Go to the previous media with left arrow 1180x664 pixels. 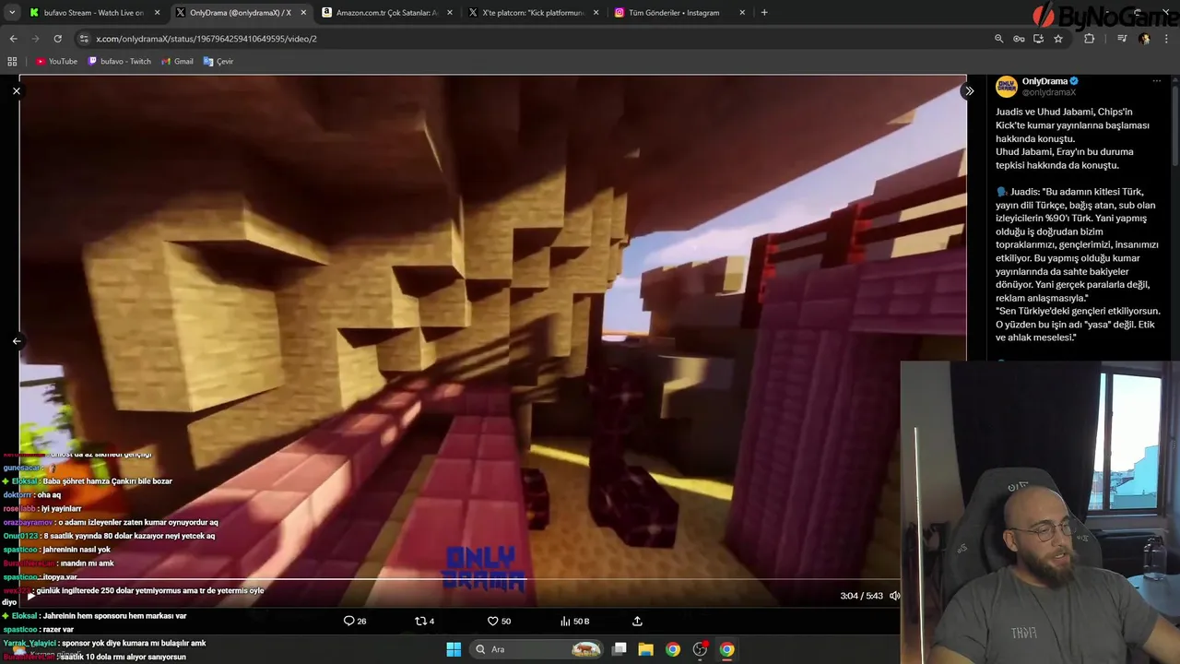(16, 341)
